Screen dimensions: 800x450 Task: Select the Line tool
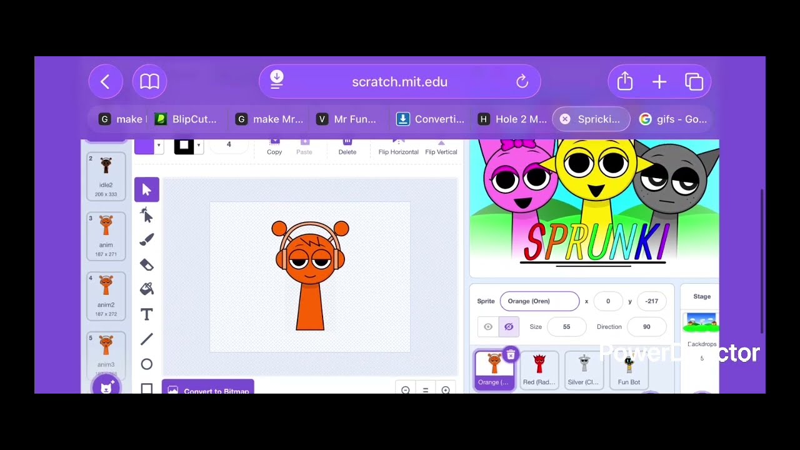point(147,339)
